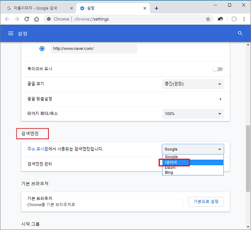The width and height of the screenshot is (251, 230).
Task: Expand the 글꼴 맞춤설정 row arrow
Action: pos(221,99)
